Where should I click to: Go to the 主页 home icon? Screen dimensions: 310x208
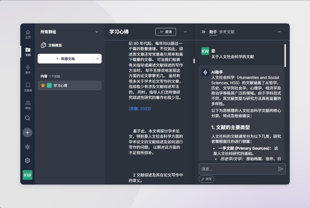click(28, 34)
